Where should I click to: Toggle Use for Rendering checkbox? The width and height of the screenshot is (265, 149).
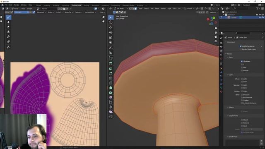241,46
